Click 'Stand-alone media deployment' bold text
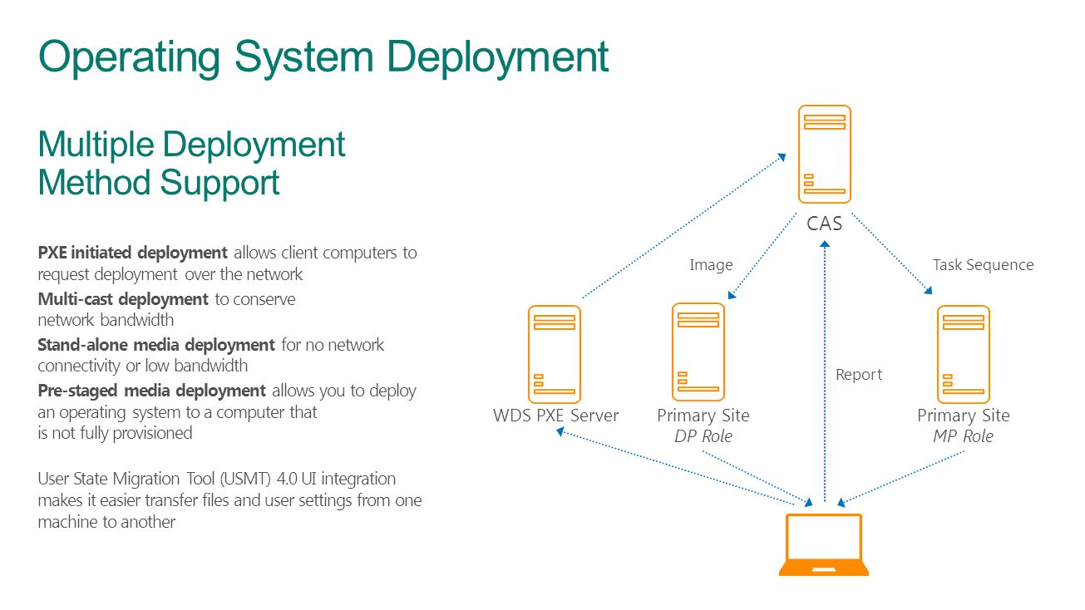The width and height of the screenshot is (1085, 610). (156, 345)
